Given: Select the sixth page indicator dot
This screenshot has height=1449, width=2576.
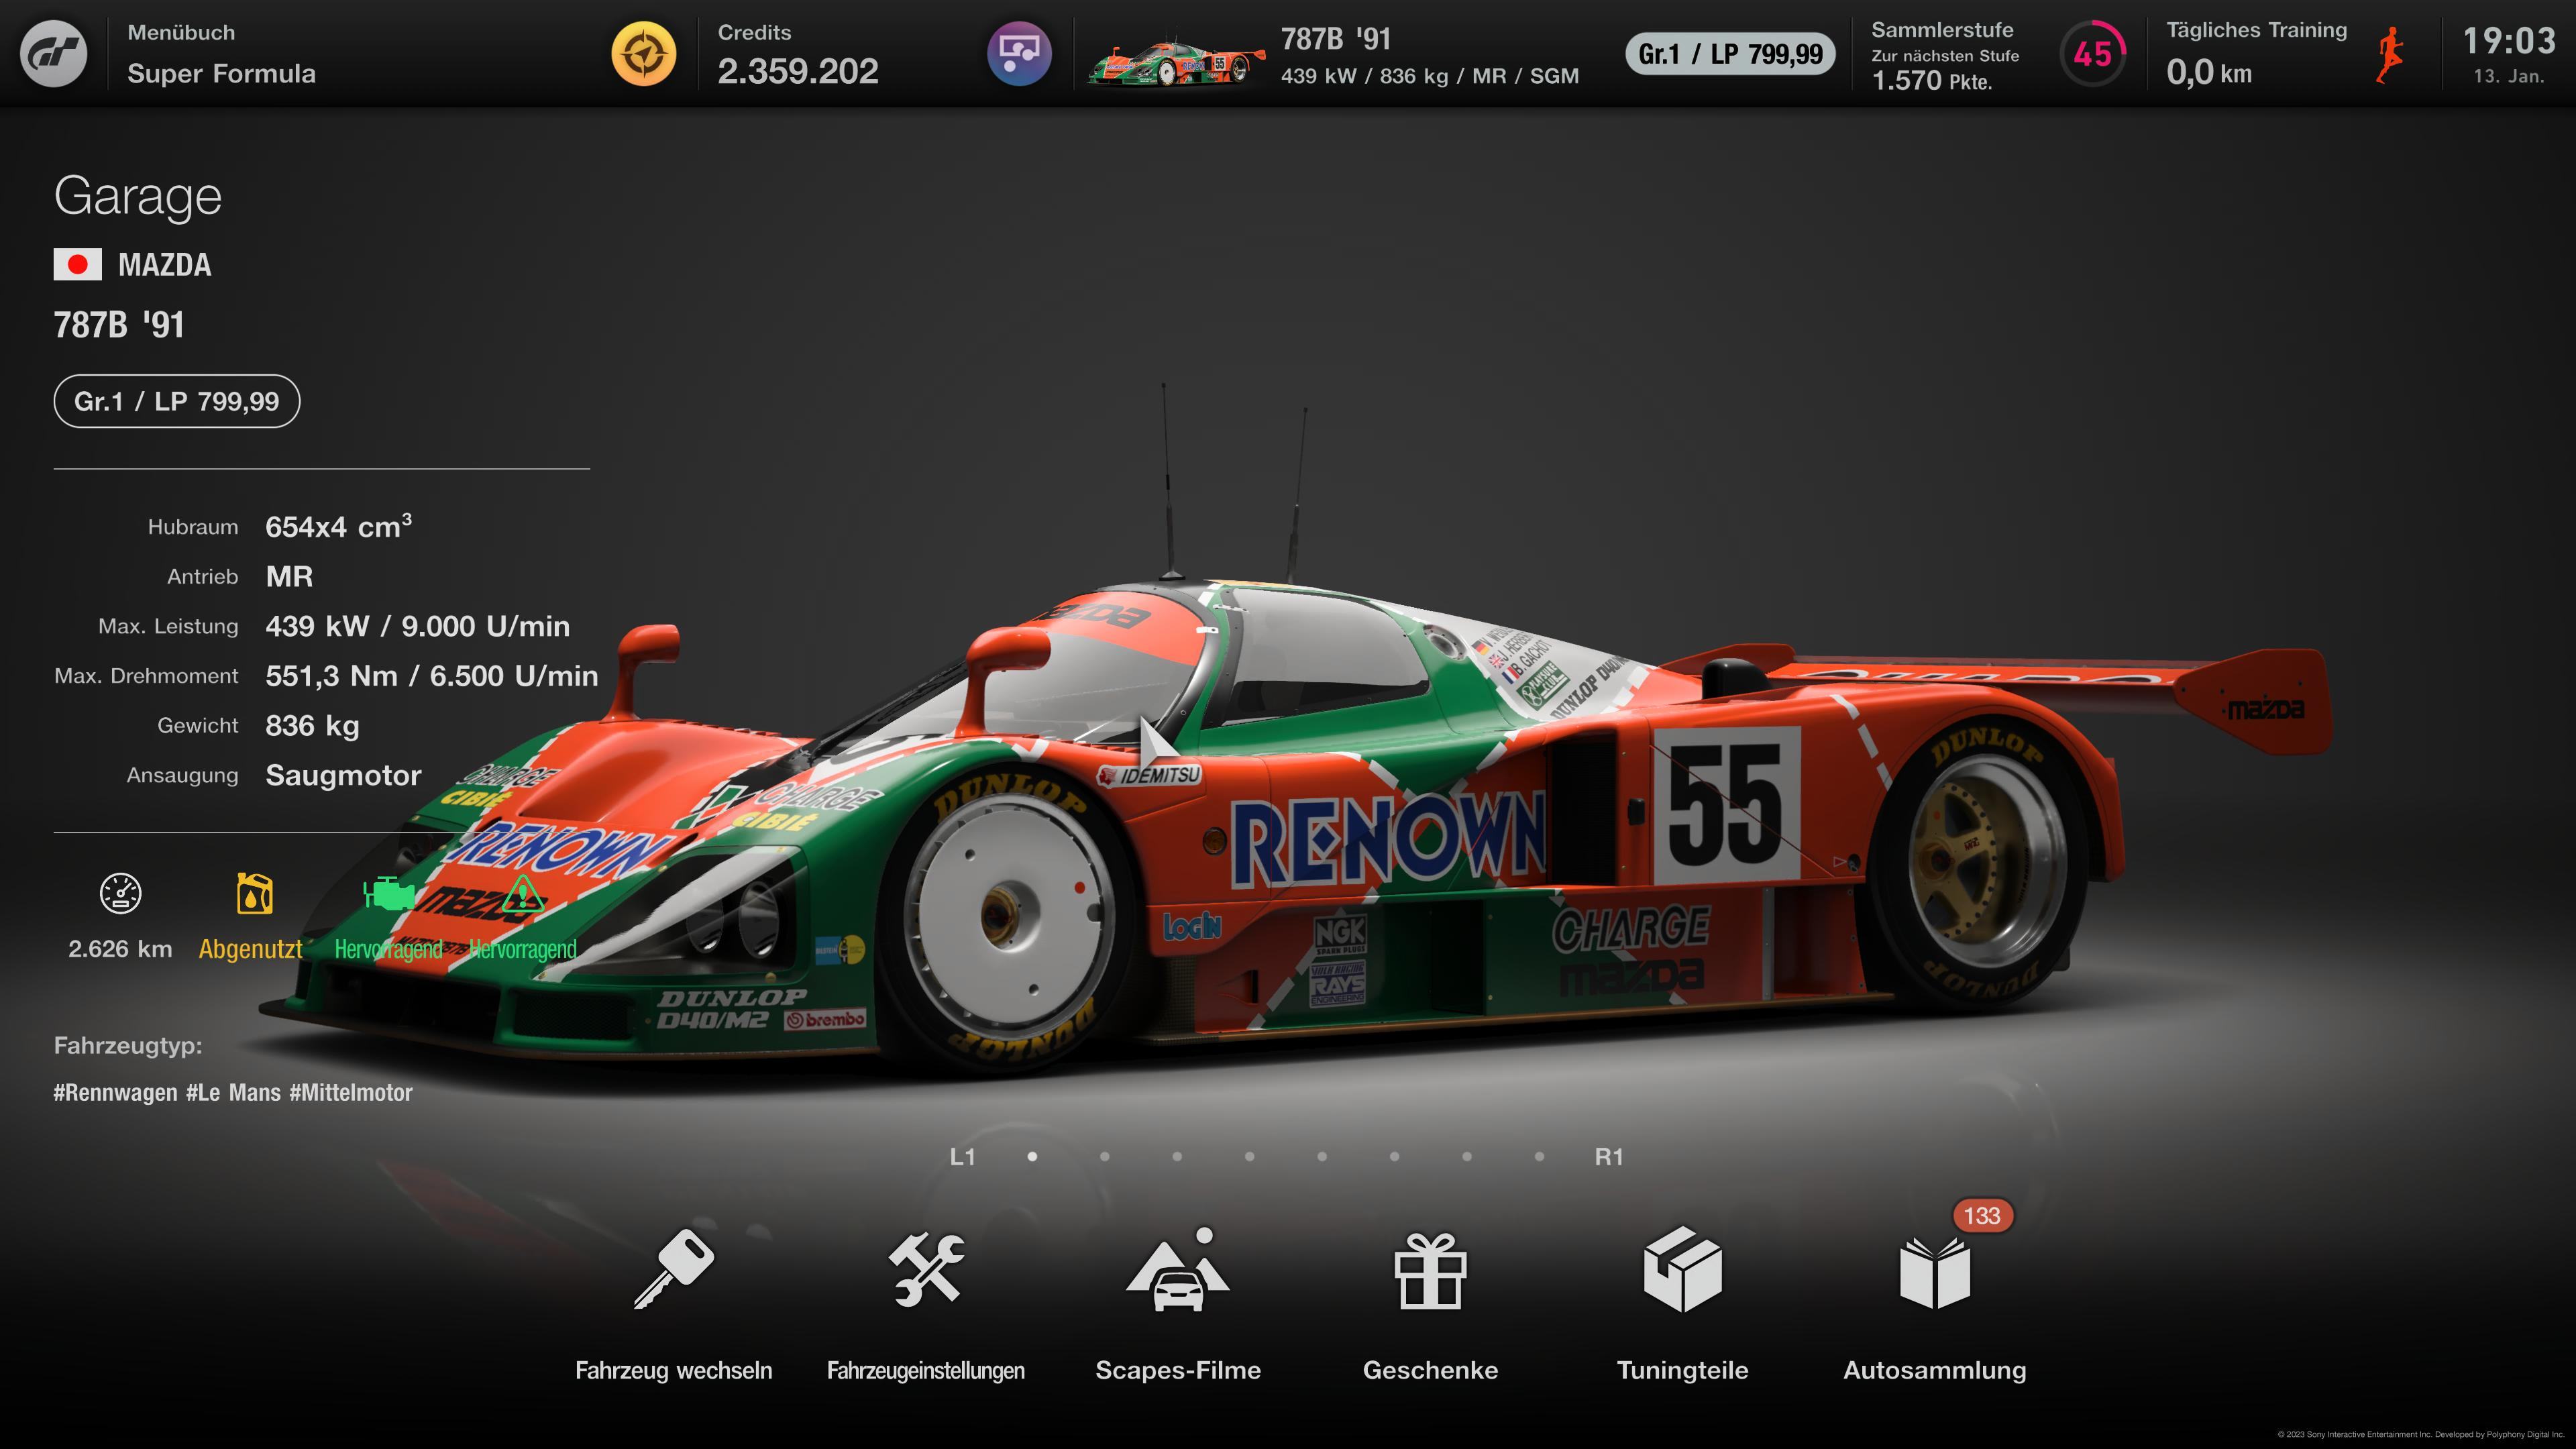Looking at the screenshot, I should tap(1394, 1157).
